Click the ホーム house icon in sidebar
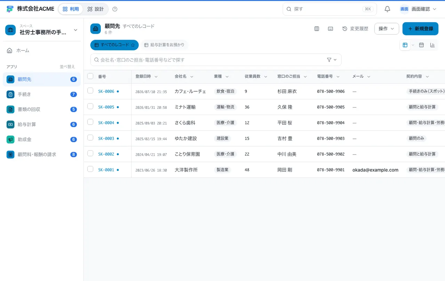The image size is (445, 281). point(10,50)
